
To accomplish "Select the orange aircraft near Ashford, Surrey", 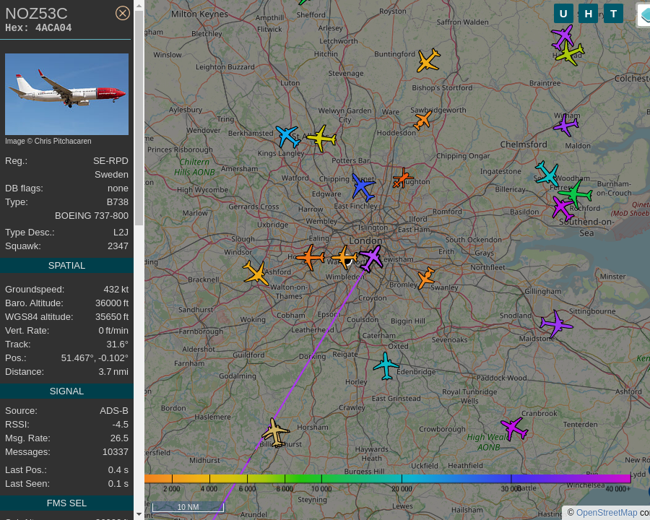I will click(256, 273).
